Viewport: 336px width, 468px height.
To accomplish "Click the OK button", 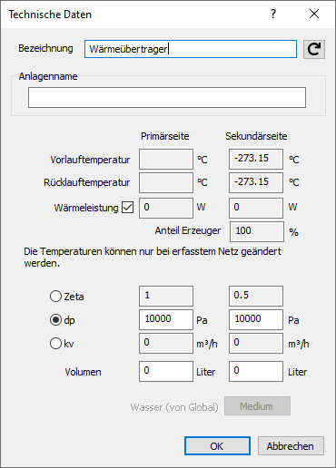I will [x=217, y=445].
